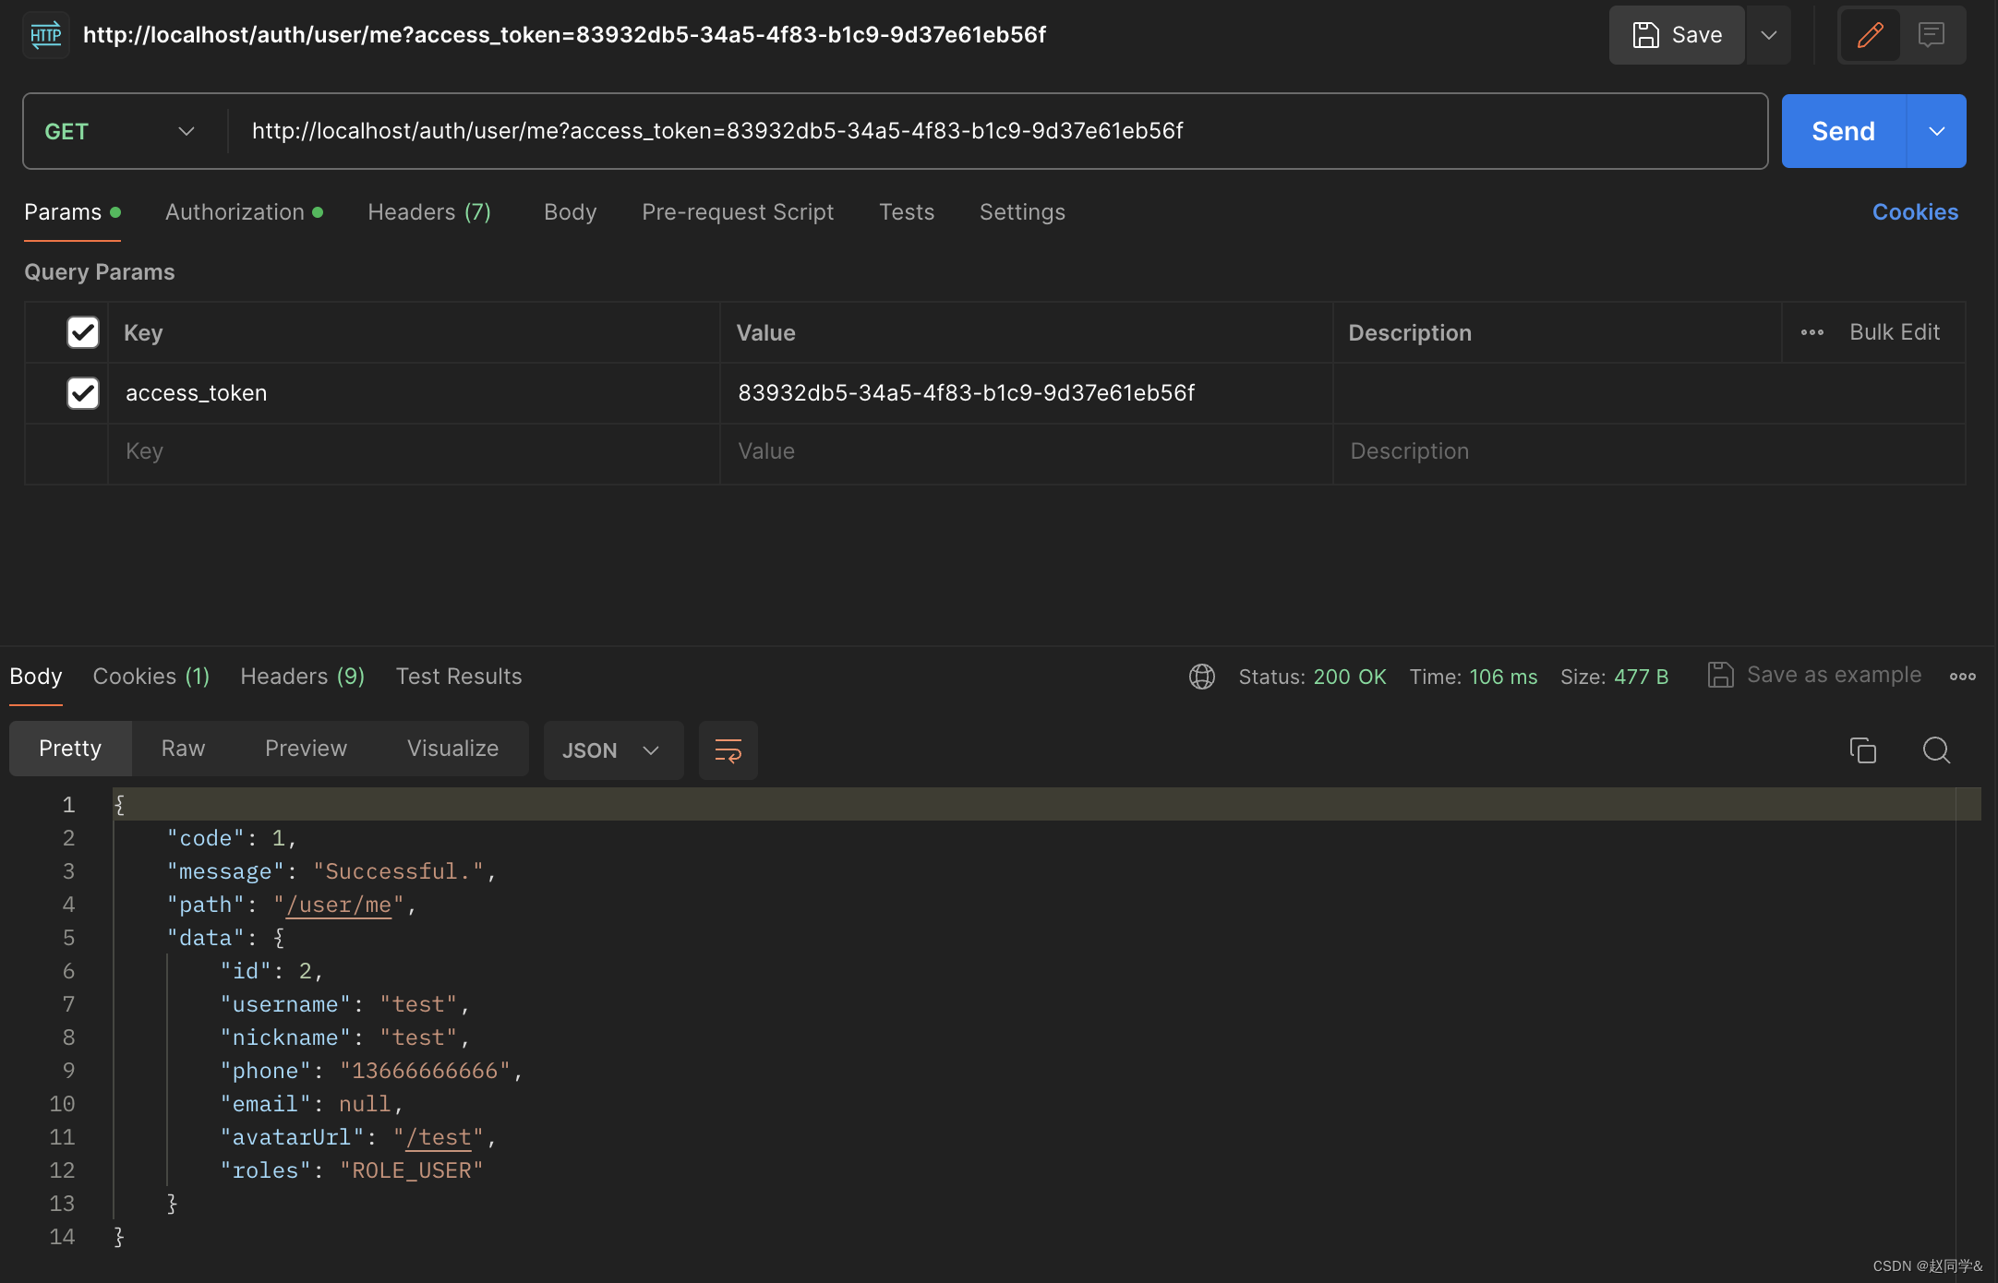Uncheck the access_token parameter checkbox

[x=83, y=393]
